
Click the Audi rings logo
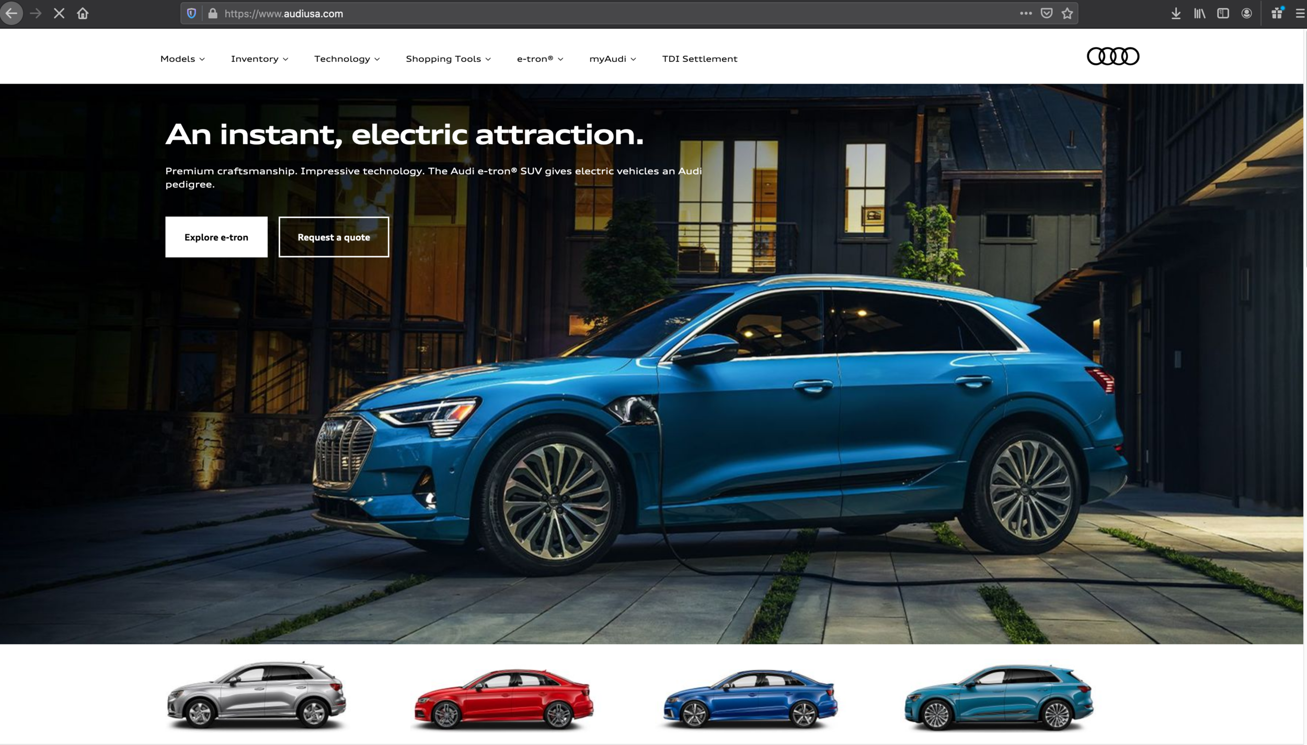1113,56
